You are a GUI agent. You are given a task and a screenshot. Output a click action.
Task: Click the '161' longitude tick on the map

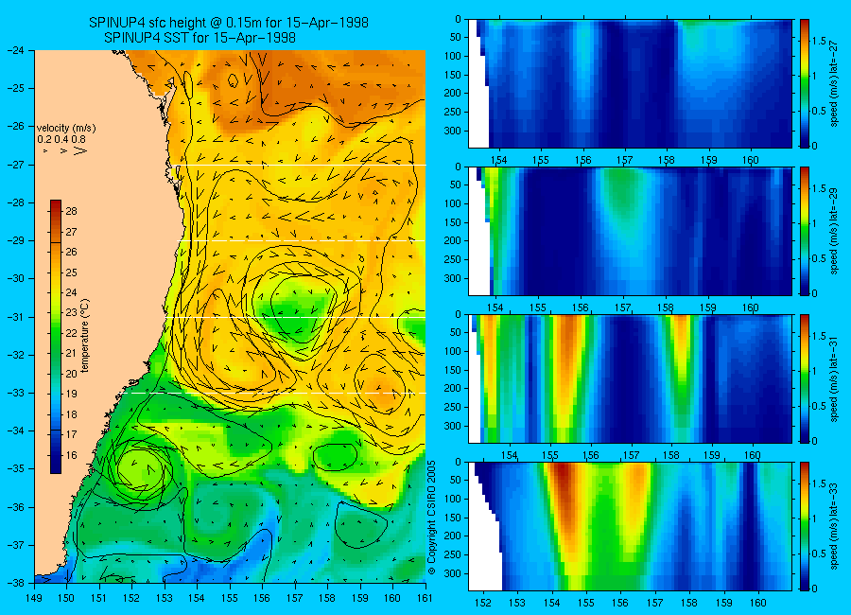(x=425, y=598)
